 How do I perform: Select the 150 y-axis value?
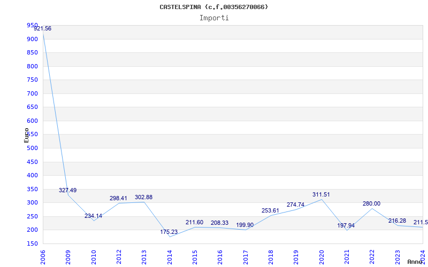32,244
